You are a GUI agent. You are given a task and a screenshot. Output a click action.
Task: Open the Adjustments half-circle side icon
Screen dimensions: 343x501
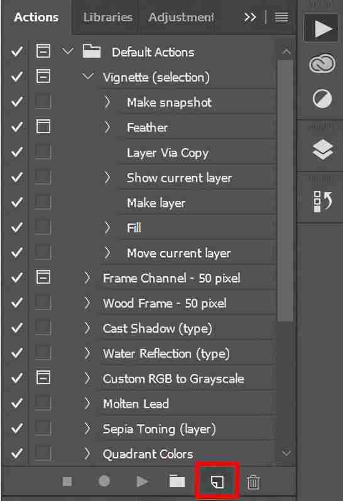[322, 99]
